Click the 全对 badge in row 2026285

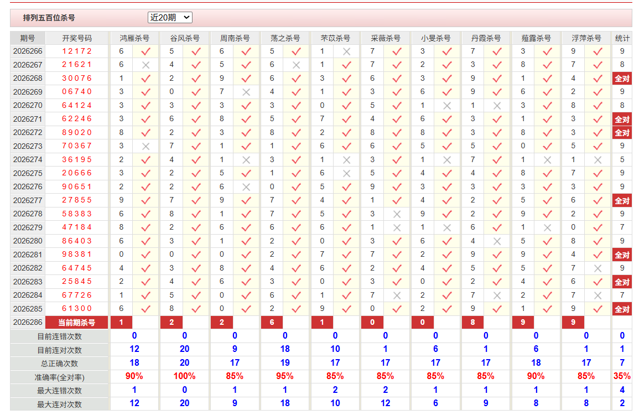[622, 309]
